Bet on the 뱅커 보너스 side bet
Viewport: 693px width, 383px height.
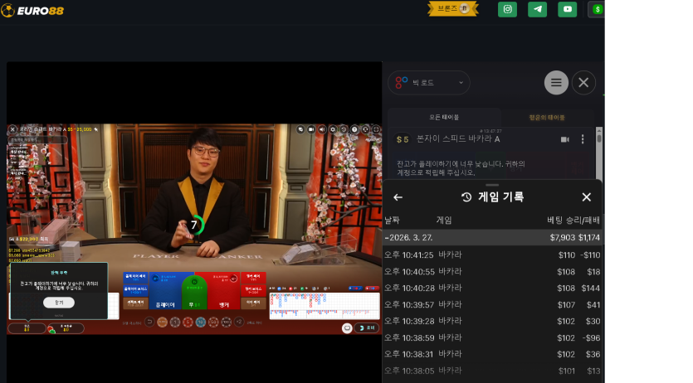click(x=253, y=290)
